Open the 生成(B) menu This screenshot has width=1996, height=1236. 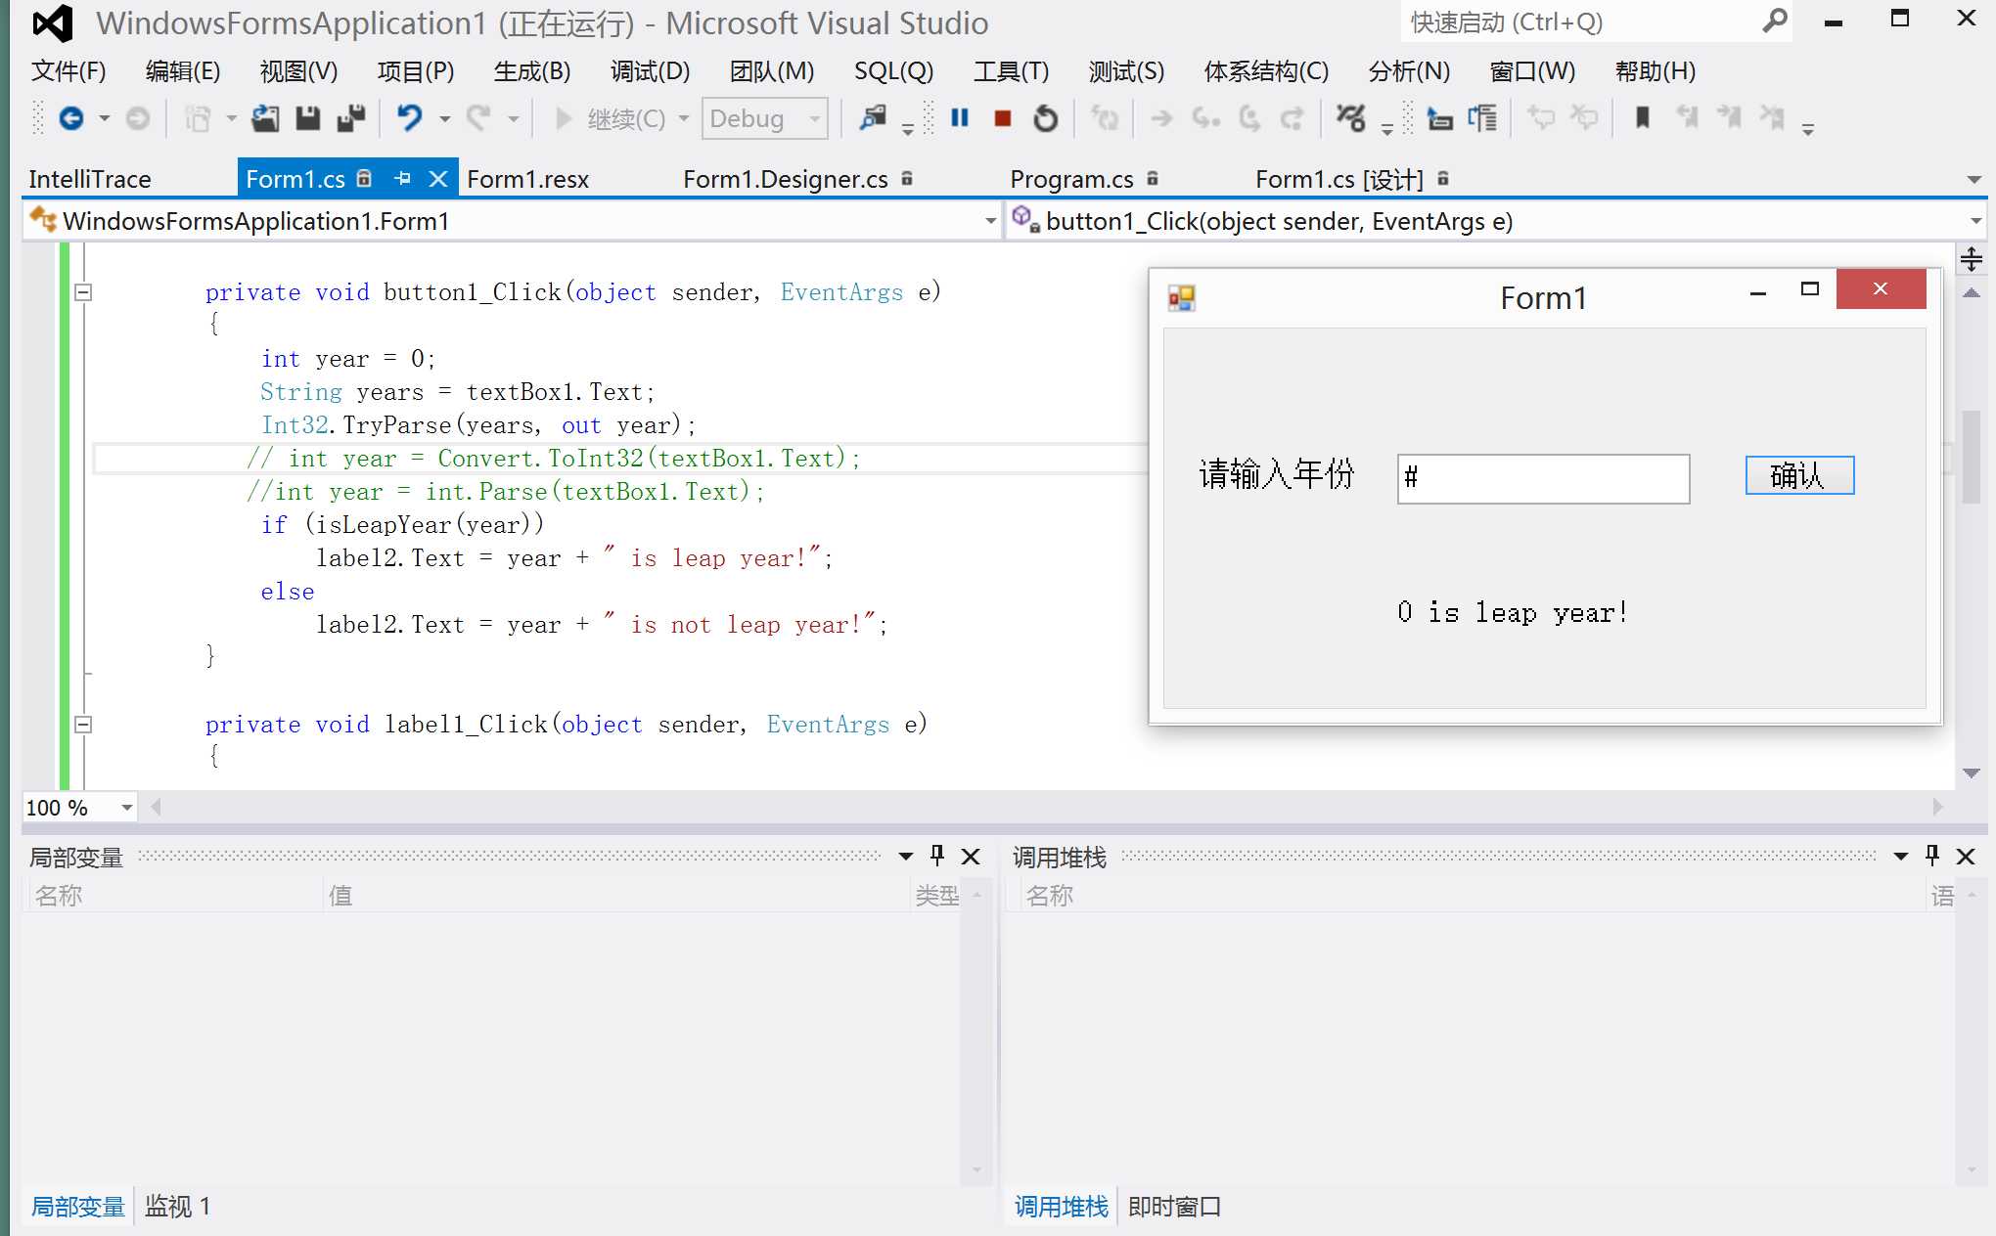(532, 71)
